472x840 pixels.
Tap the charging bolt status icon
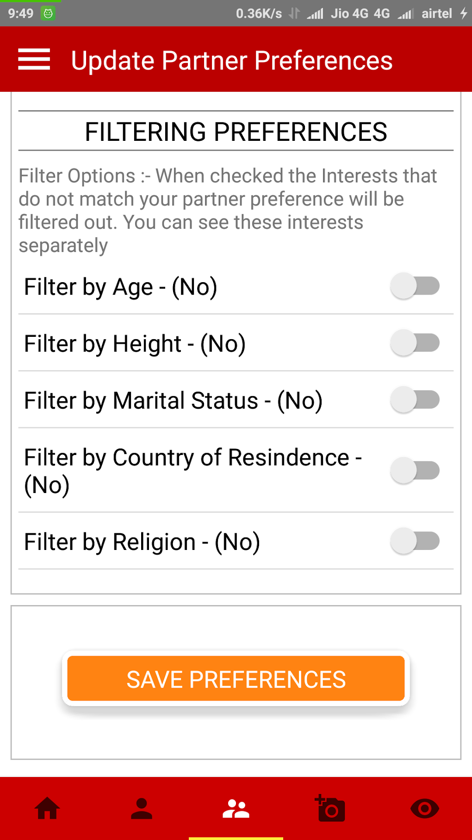[x=463, y=13]
